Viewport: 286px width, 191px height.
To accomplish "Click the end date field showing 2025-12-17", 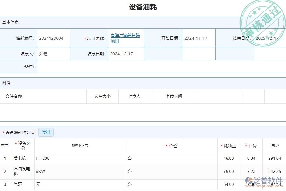I will [269, 38].
